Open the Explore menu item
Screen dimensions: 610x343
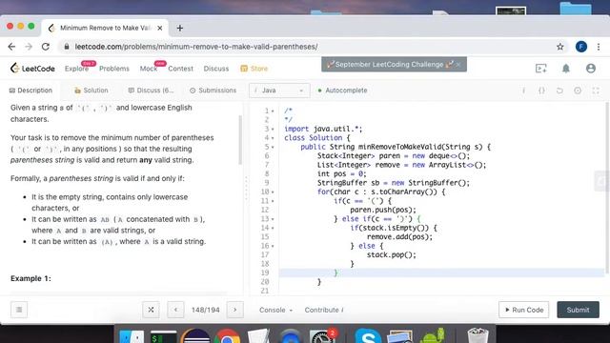(x=76, y=69)
